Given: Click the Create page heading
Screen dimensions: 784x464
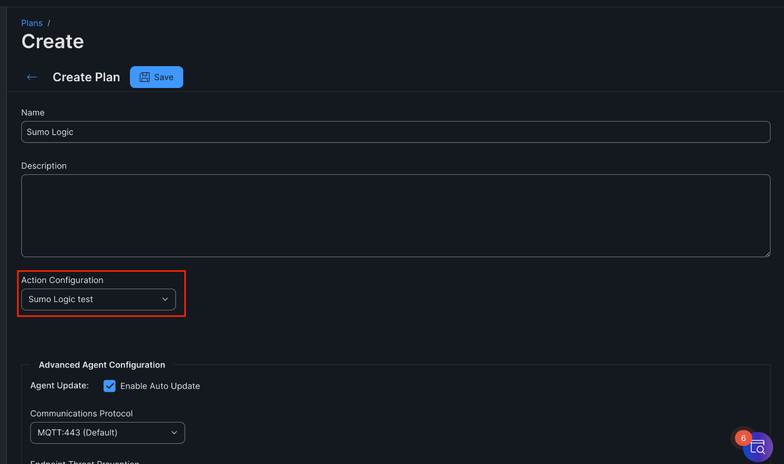Looking at the screenshot, I should (x=53, y=41).
